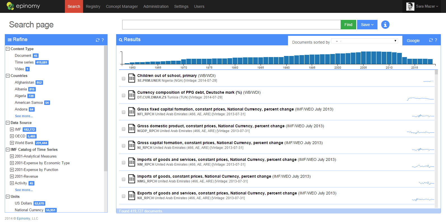Go to Concept Manager tab

pyautogui.click(x=122, y=6)
